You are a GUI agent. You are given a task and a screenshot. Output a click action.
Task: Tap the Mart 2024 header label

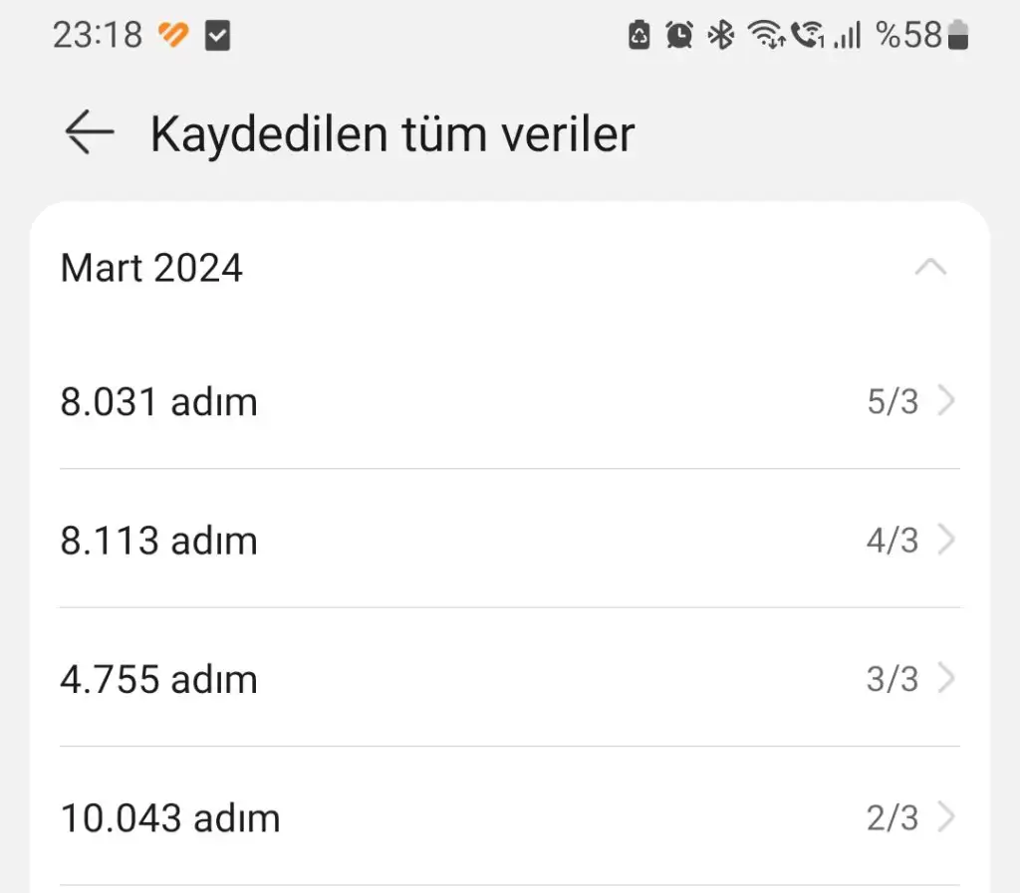[151, 269]
